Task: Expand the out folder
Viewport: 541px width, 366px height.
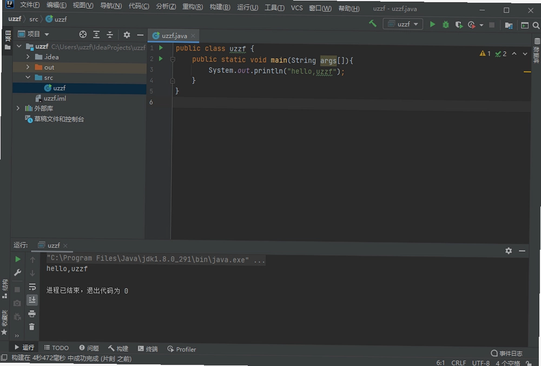Action: click(28, 67)
